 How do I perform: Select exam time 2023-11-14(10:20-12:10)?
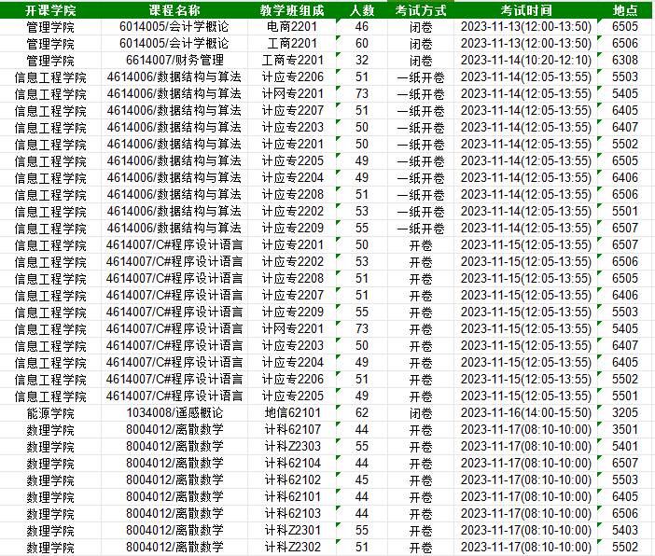525,61
